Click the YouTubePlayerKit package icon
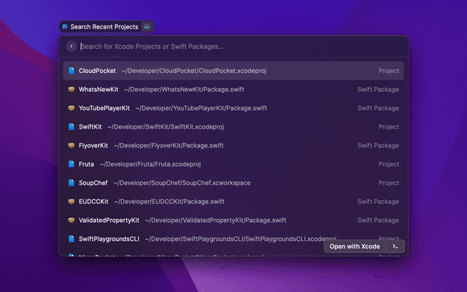 point(71,108)
